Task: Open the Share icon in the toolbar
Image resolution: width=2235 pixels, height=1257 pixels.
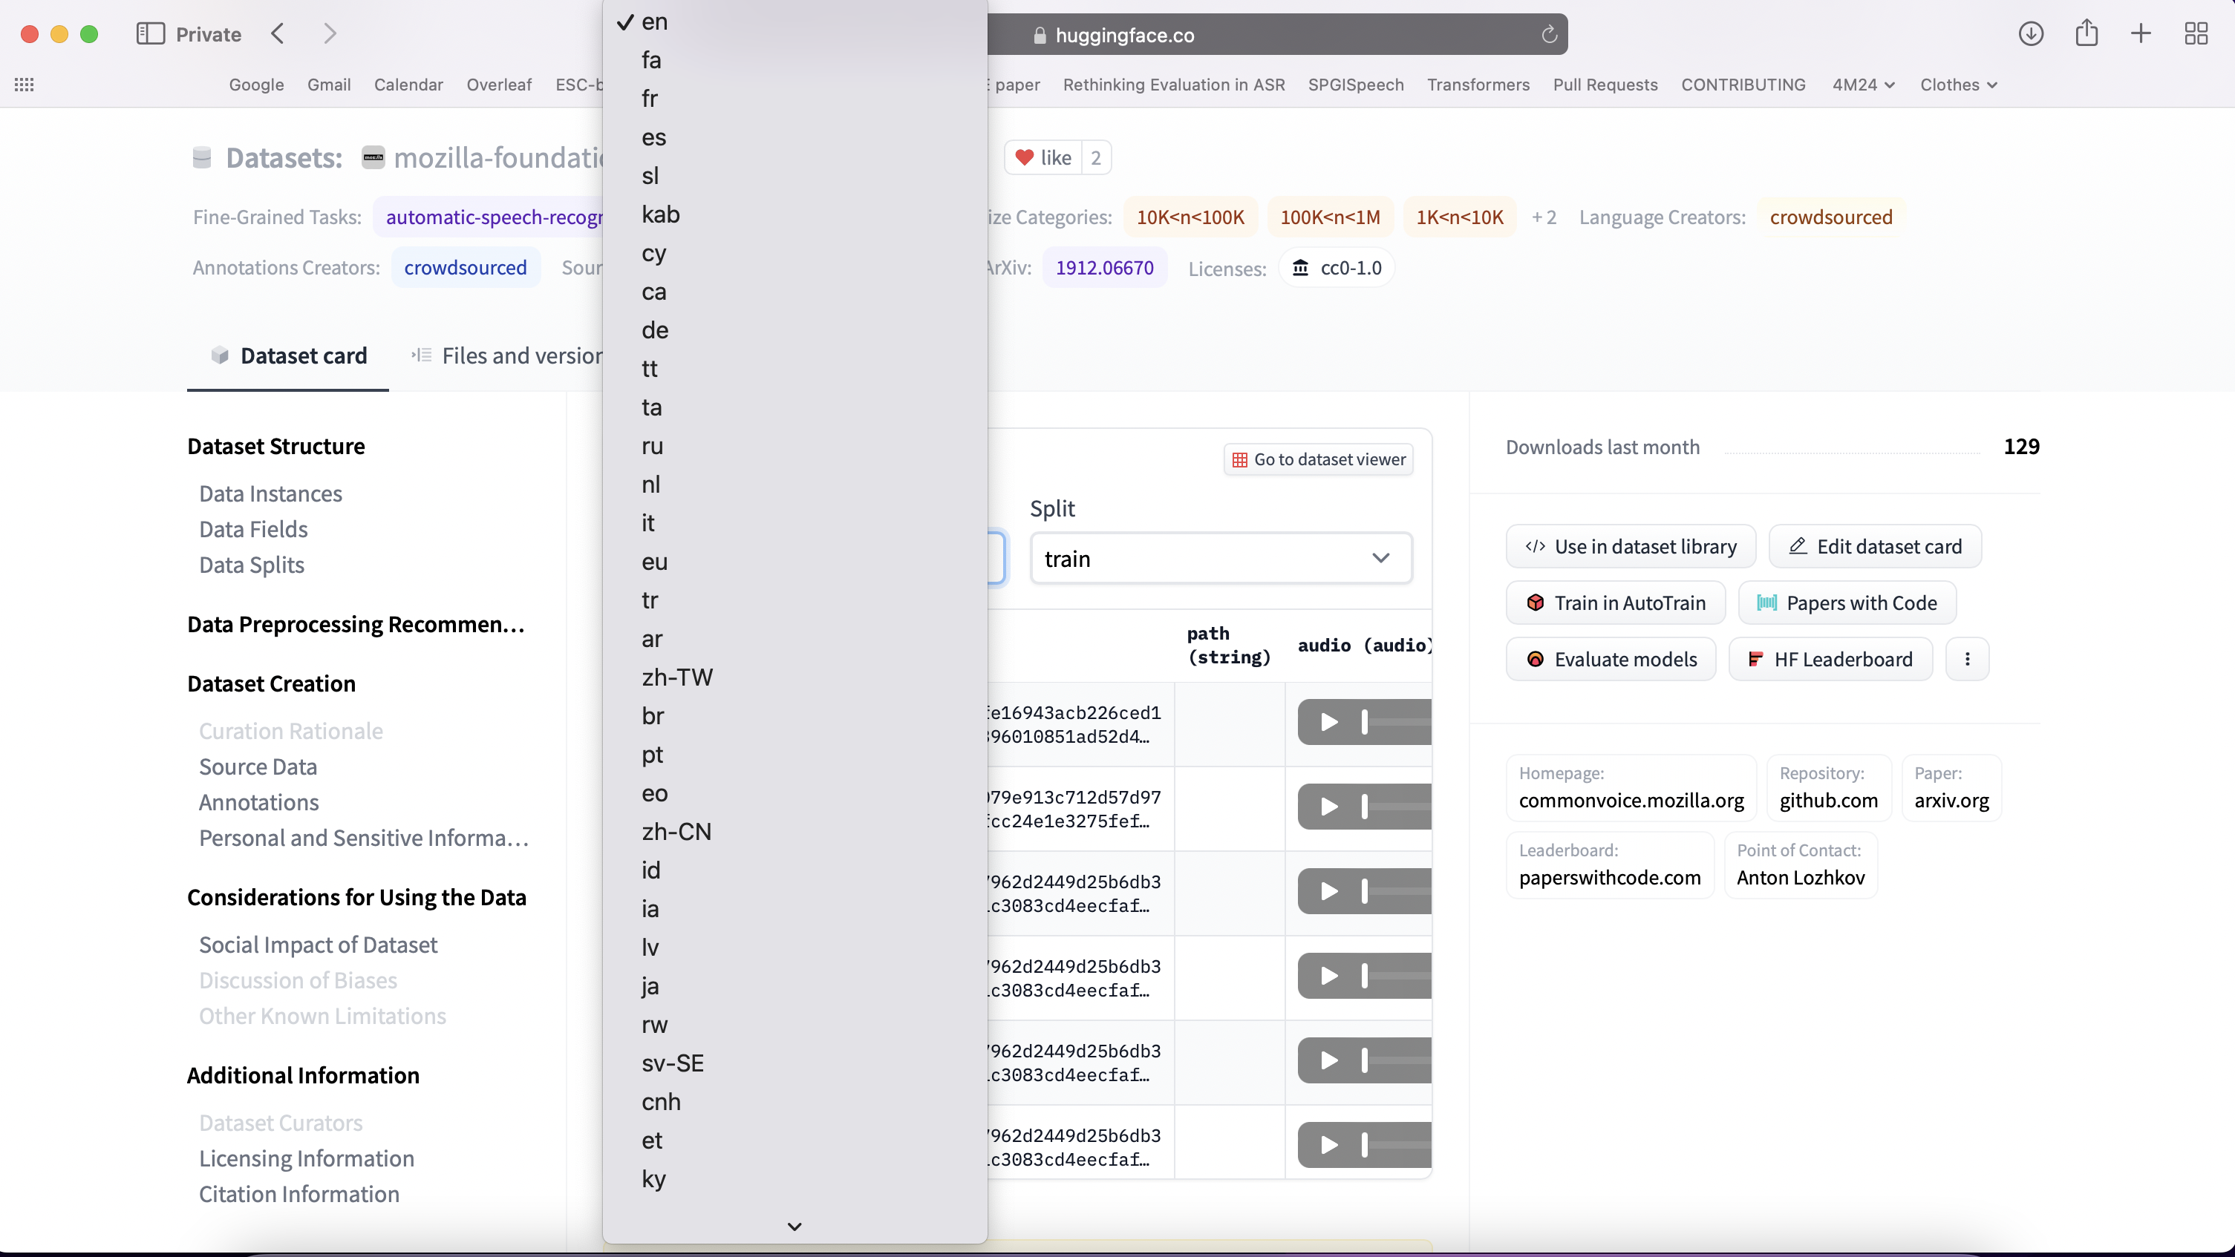Action: click(x=2086, y=33)
